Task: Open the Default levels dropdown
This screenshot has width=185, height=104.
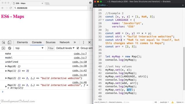Action: pos(65,48)
